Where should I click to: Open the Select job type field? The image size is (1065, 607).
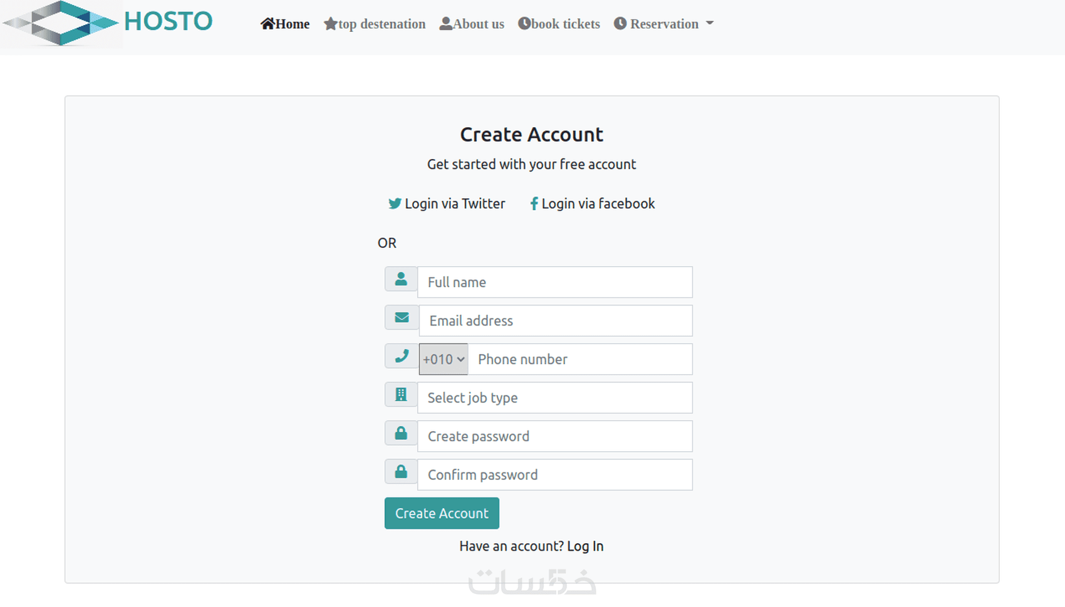pos(554,398)
